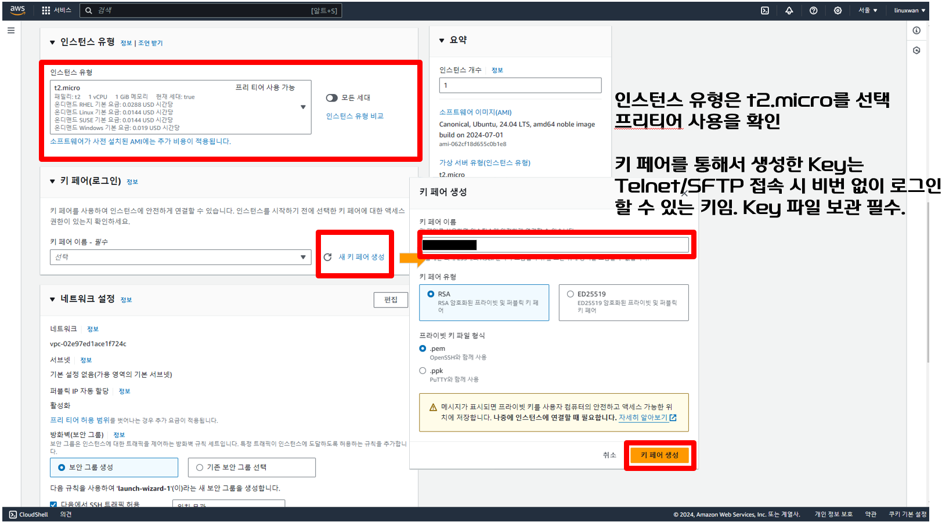
Task: Click the network settings Edit button
Action: [391, 300]
